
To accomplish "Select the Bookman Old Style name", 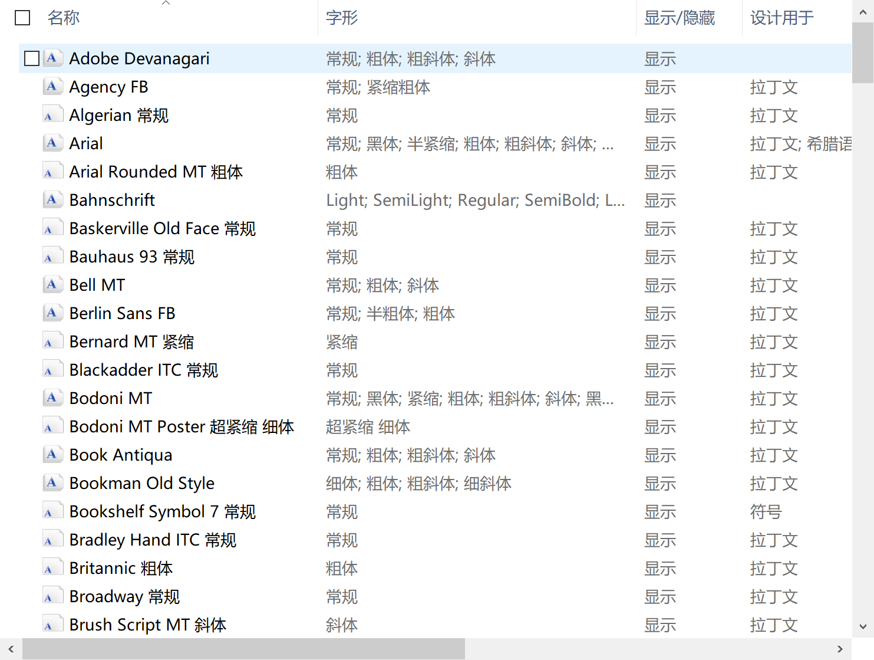I will [142, 483].
